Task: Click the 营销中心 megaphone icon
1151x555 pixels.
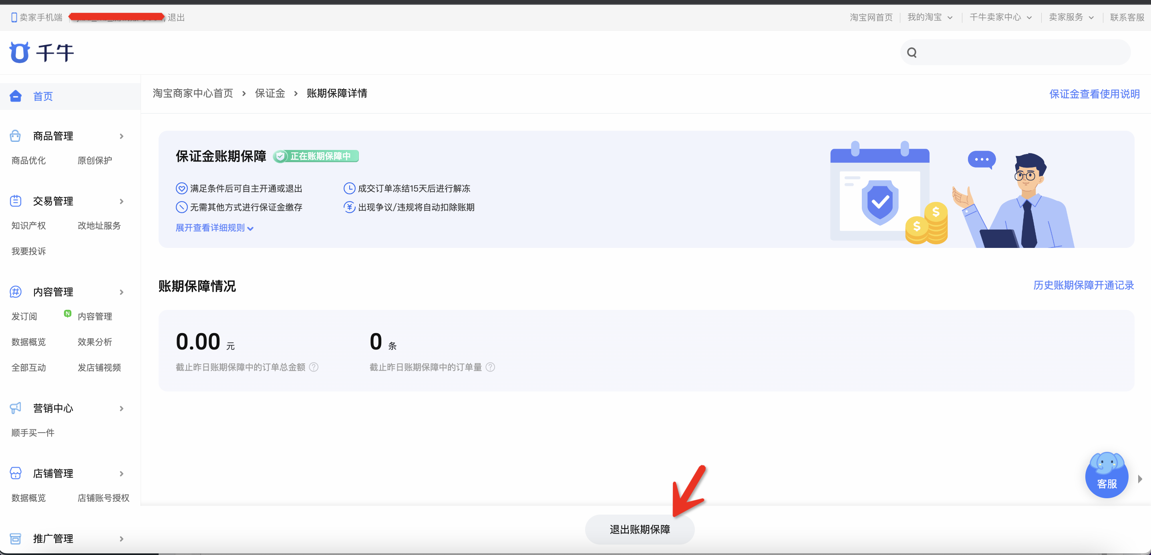Action: (x=16, y=408)
